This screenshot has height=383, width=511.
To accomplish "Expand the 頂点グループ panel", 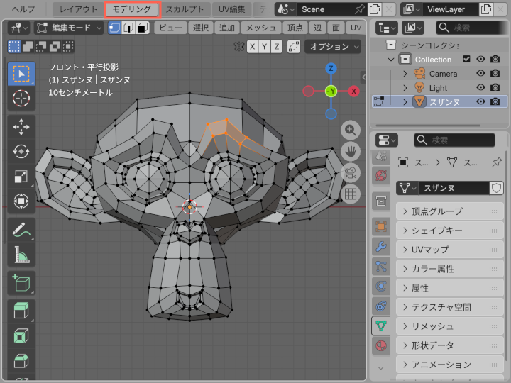I will (450, 211).
